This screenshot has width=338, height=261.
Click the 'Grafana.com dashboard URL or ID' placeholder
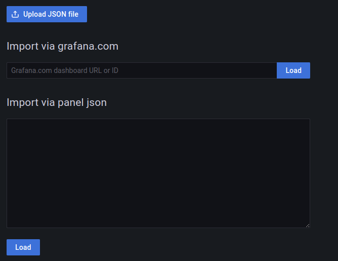coord(65,70)
